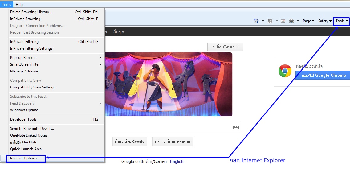The height and width of the screenshot is (177, 350).
Task: Click the English language link
Action: tap(177, 161)
